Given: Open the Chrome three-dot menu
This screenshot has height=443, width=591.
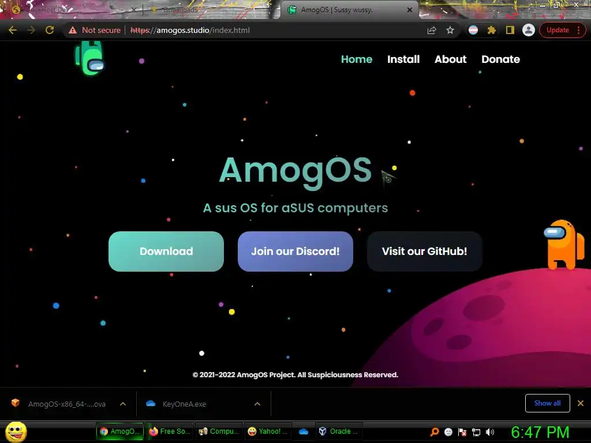Looking at the screenshot, I should pos(578,30).
